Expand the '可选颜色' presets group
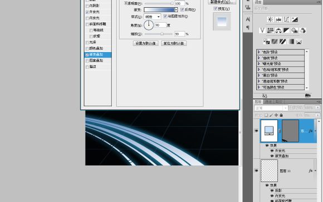This screenshot has height=202, width=323. tap(259, 87)
